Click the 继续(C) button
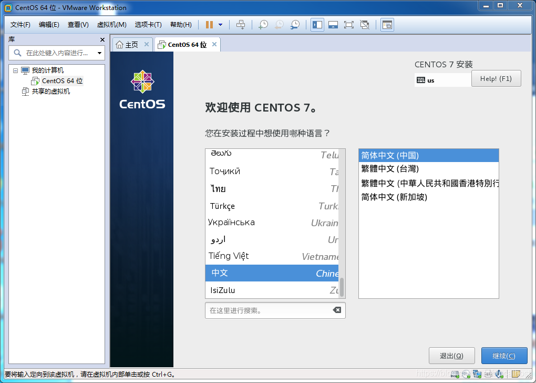Image resolution: width=536 pixels, height=383 pixels. tap(504, 356)
